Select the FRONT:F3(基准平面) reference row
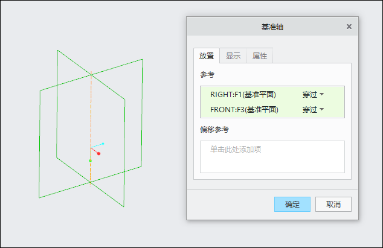Screen dimensions: 383x248 [x=272, y=110]
